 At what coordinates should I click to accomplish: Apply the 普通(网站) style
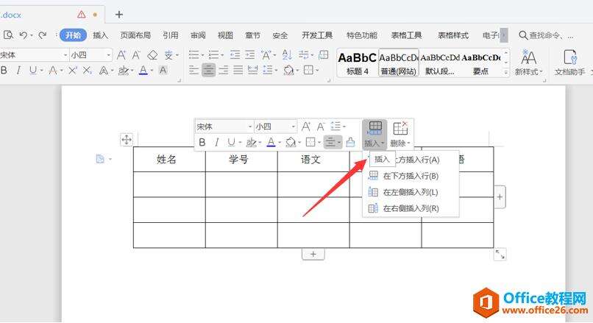click(399, 63)
